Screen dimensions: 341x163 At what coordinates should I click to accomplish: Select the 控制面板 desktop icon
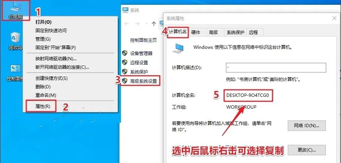(x=15, y=72)
